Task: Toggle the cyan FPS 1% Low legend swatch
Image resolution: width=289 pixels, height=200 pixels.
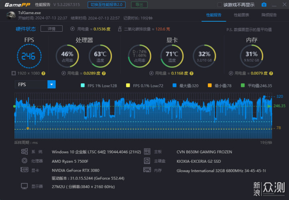Action: (83, 85)
